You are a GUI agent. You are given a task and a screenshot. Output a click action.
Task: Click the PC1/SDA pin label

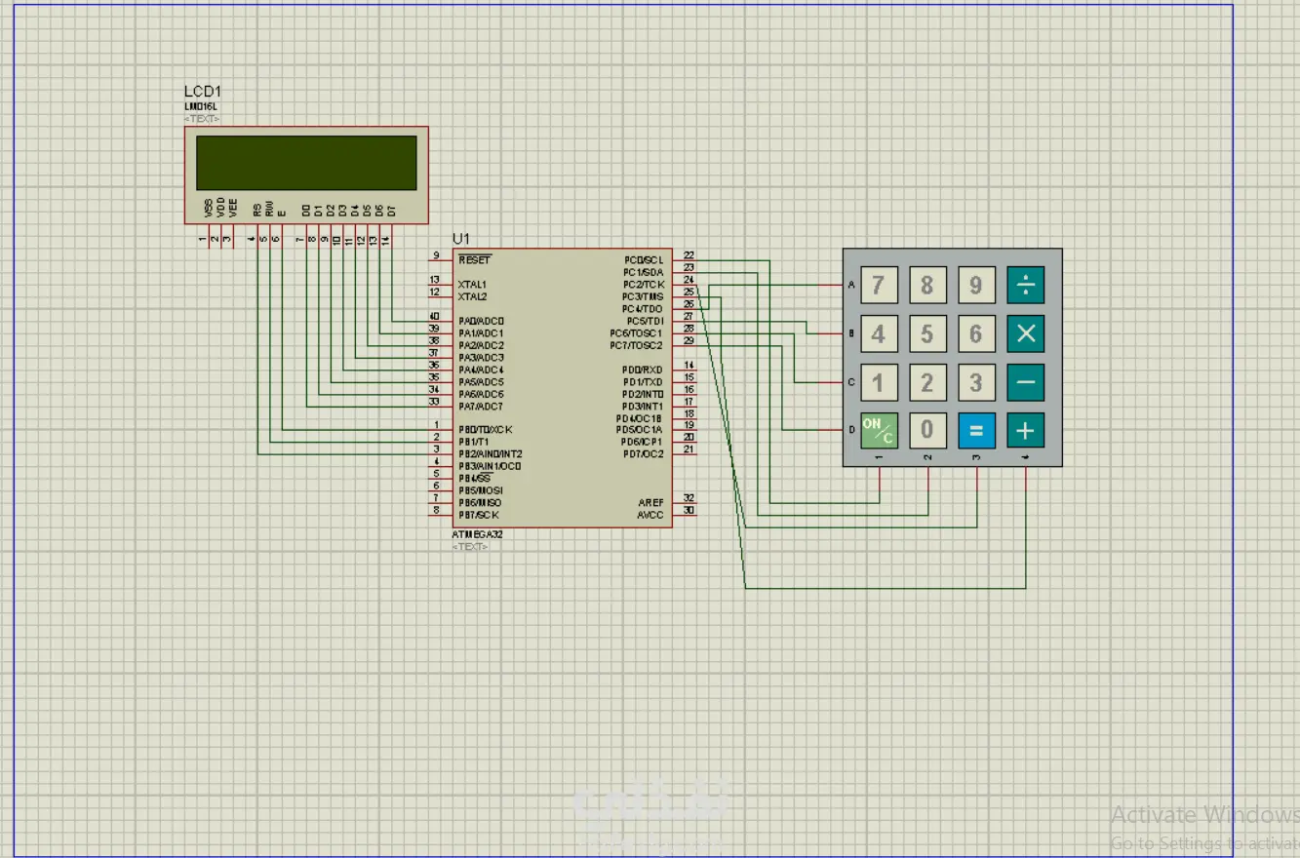(x=643, y=272)
